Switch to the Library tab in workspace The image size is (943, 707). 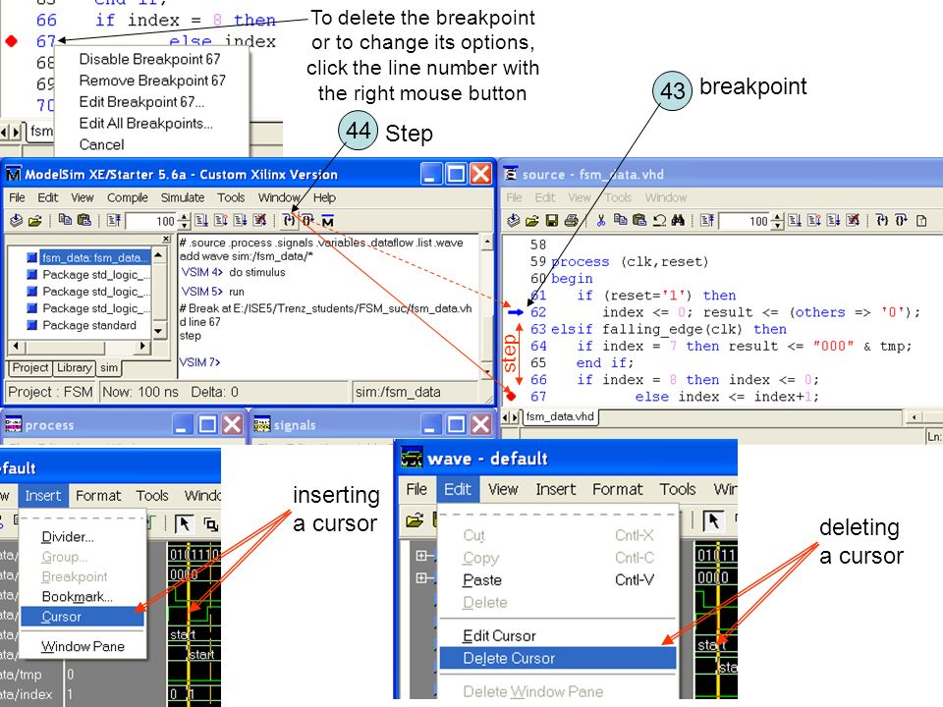(74, 367)
